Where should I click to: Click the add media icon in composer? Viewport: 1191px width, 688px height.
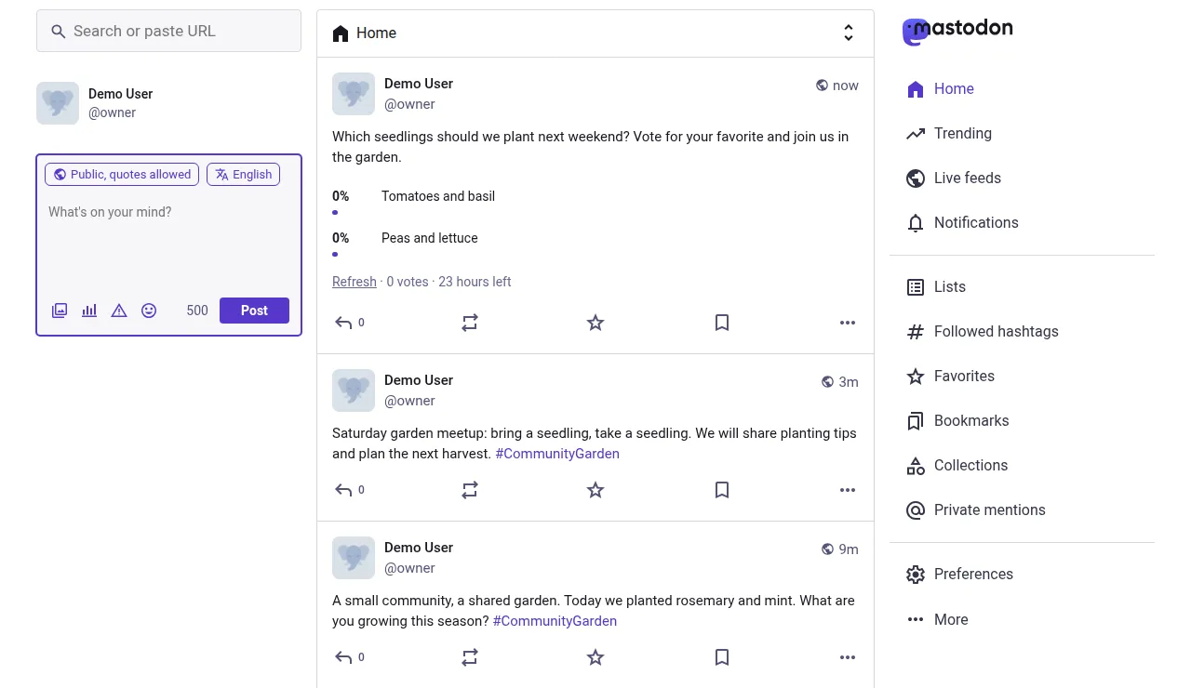point(60,311)
